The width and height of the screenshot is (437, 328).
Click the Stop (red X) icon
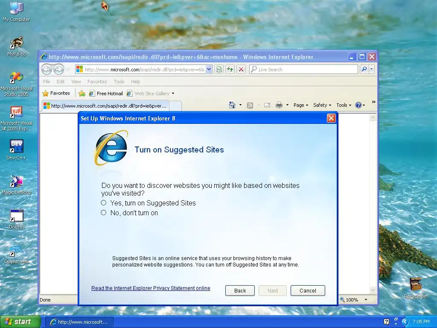pos(242,70)
